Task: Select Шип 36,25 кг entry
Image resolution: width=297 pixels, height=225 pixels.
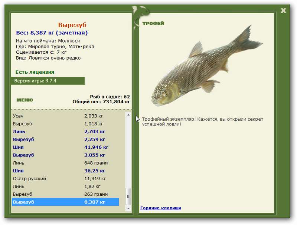Action: coord(65,171)
